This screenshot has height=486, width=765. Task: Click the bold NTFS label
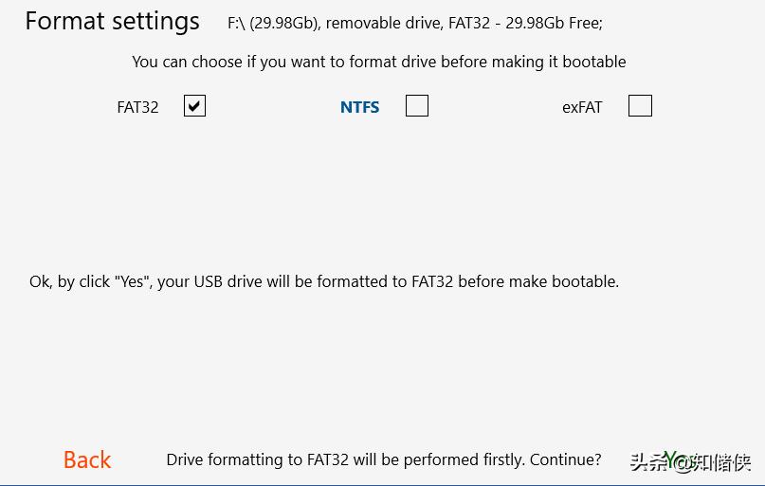359,107
